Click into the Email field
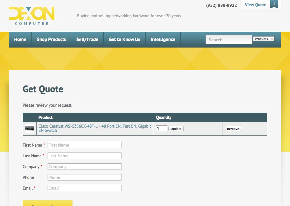The height and width of the screenshot is (206, 290). 84,188
